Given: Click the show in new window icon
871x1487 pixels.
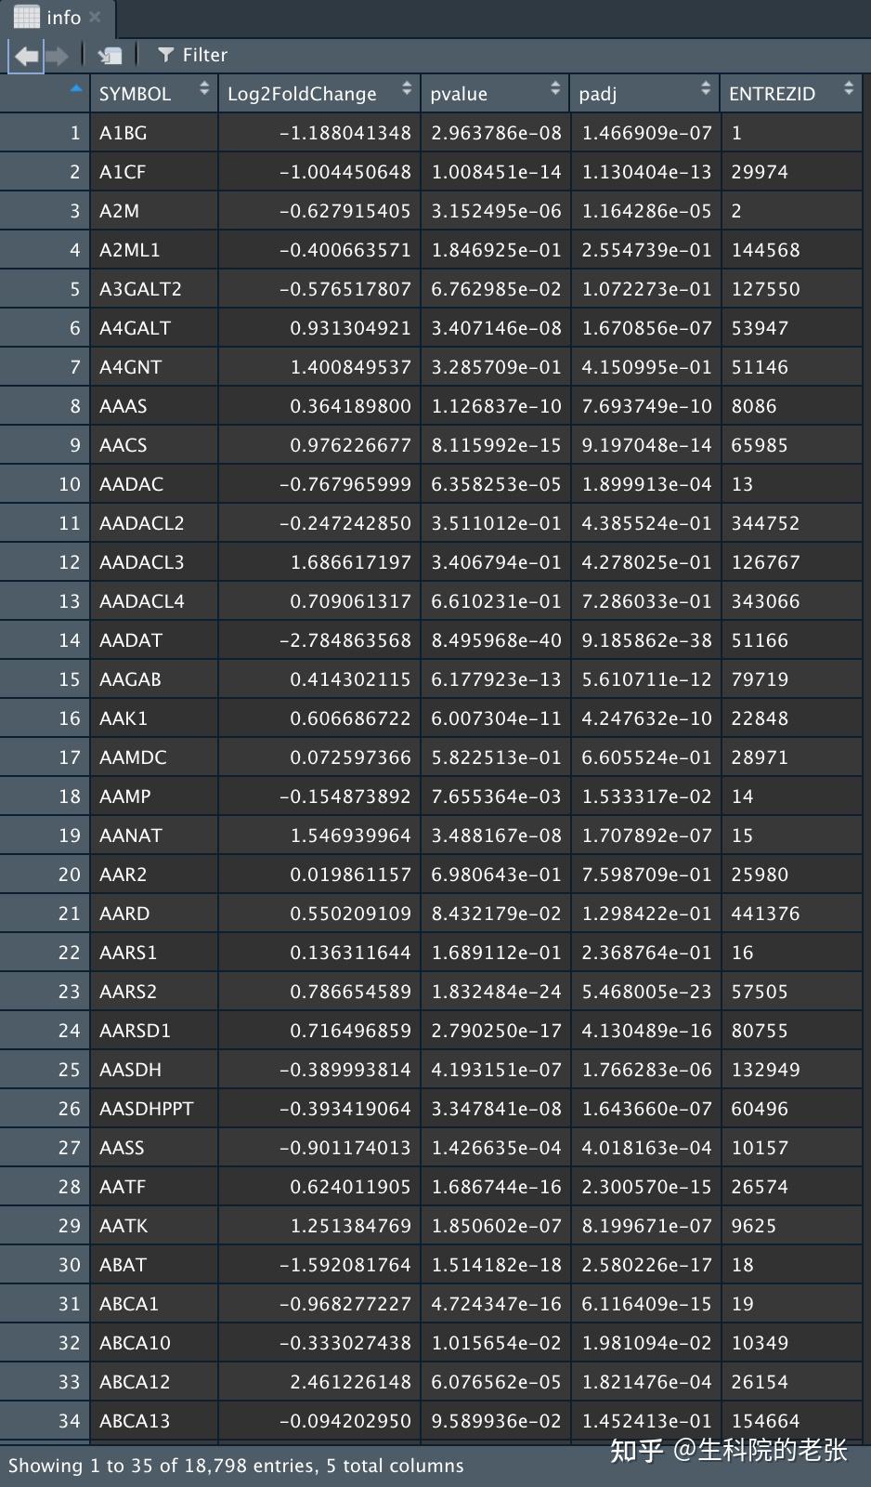Looking at the screenshot, I should click(x=110, y=56).
